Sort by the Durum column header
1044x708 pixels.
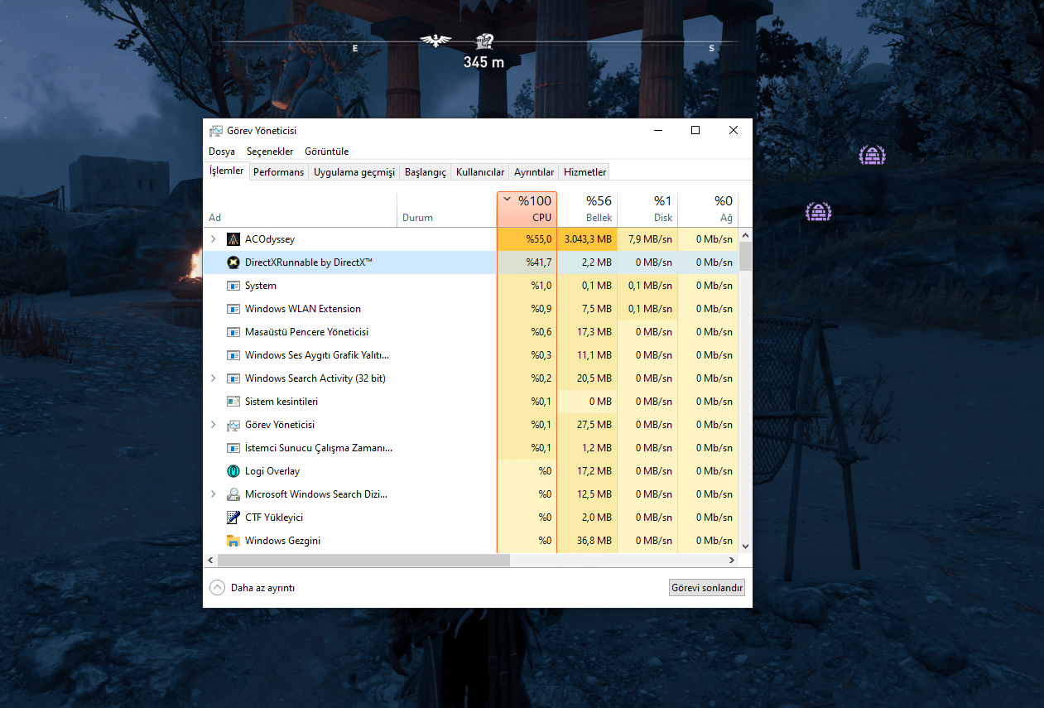coord(447,210)
